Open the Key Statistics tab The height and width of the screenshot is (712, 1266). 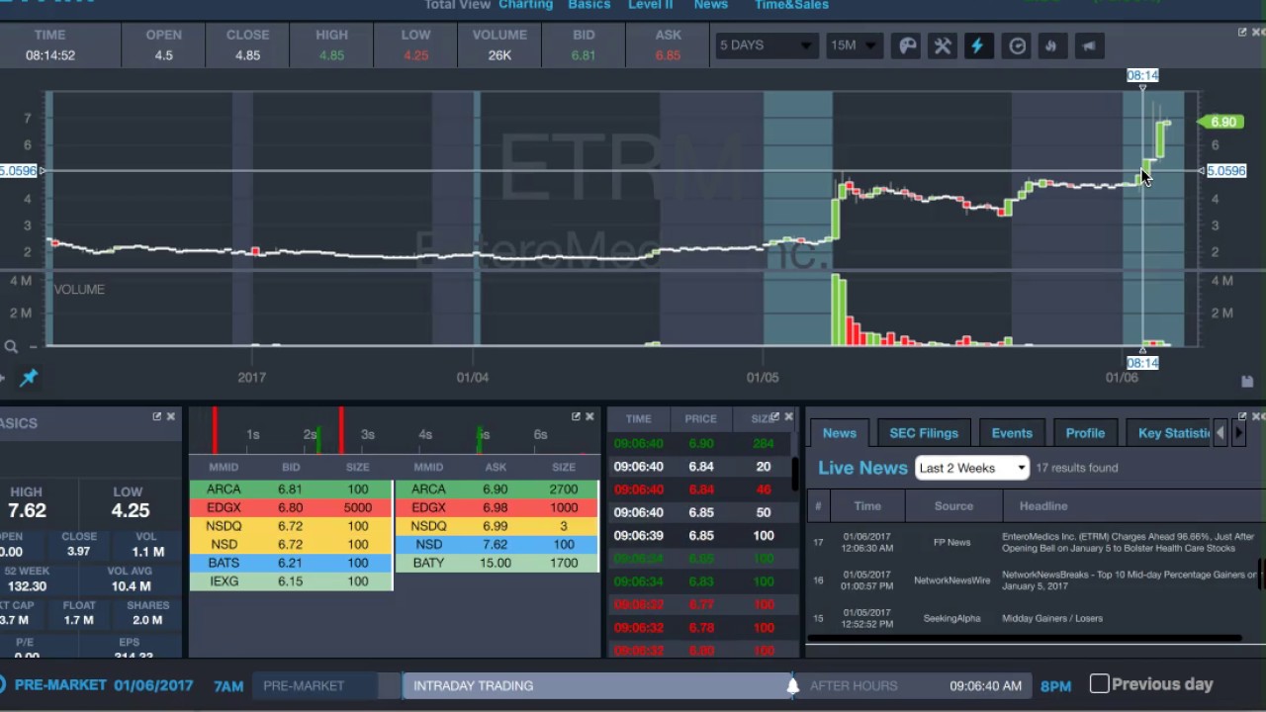tap(1173, 433)
